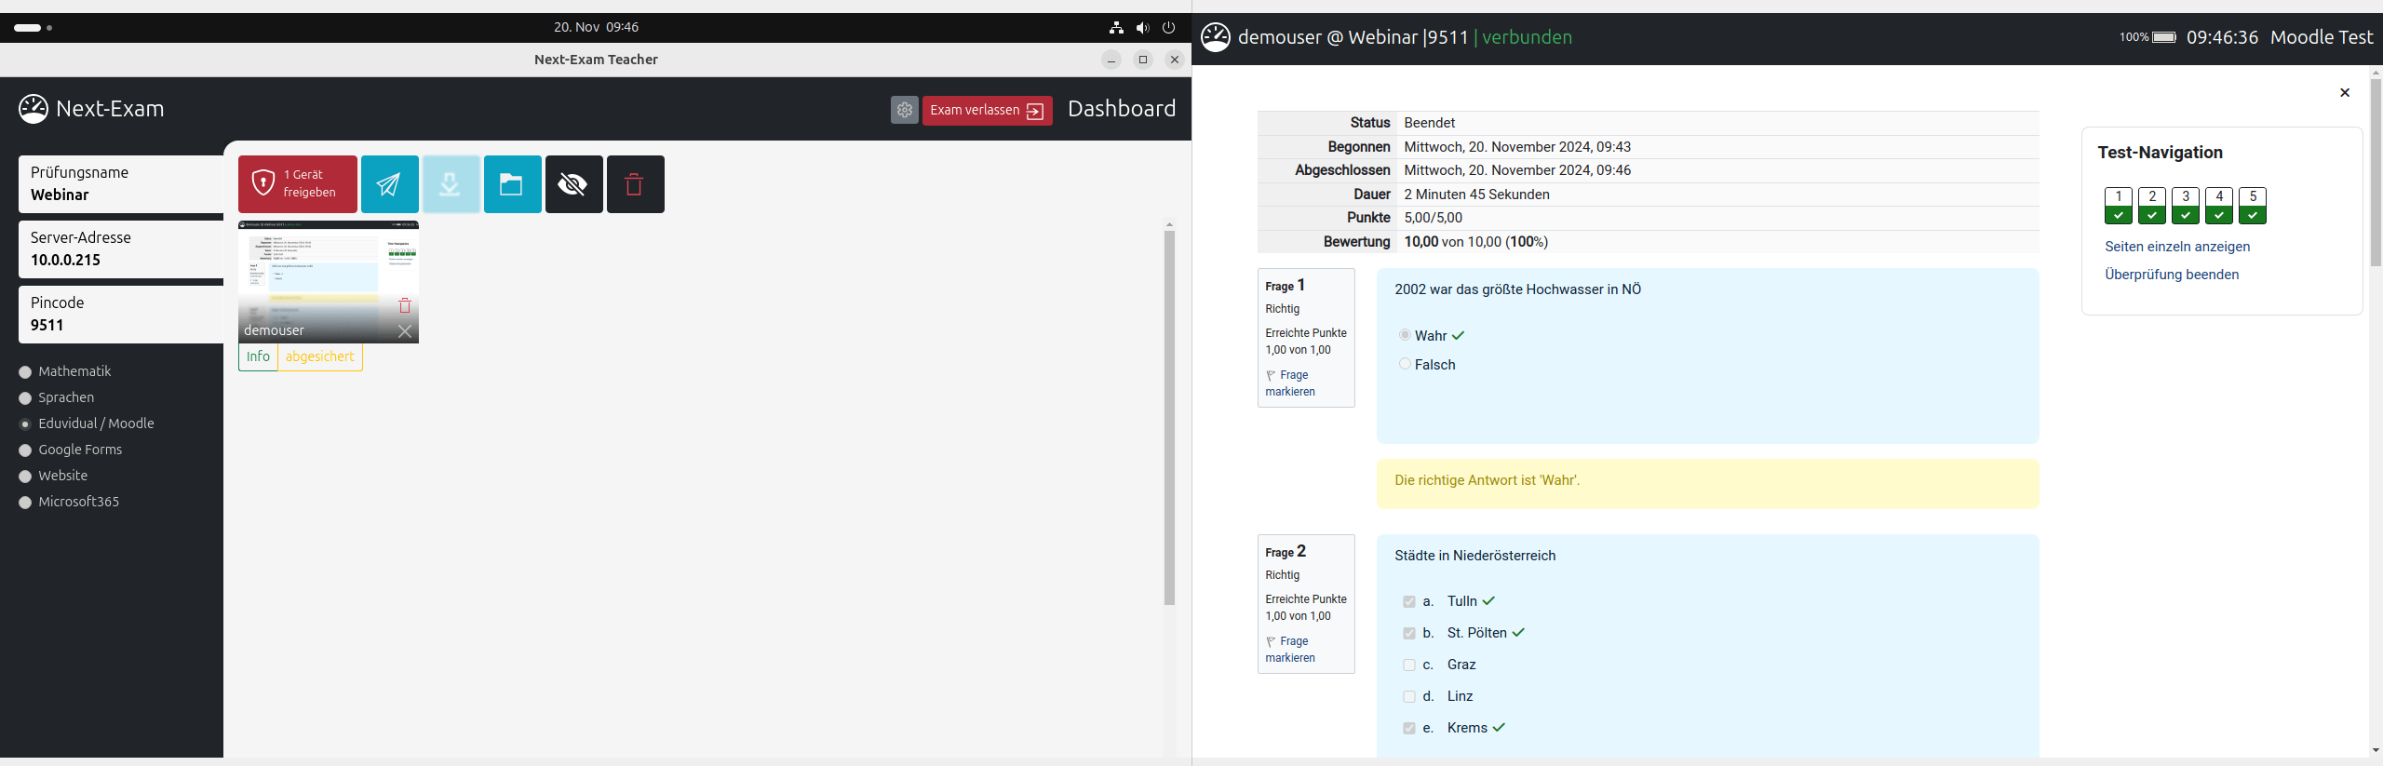Click the download files from students icon

[x=451, y=184]
